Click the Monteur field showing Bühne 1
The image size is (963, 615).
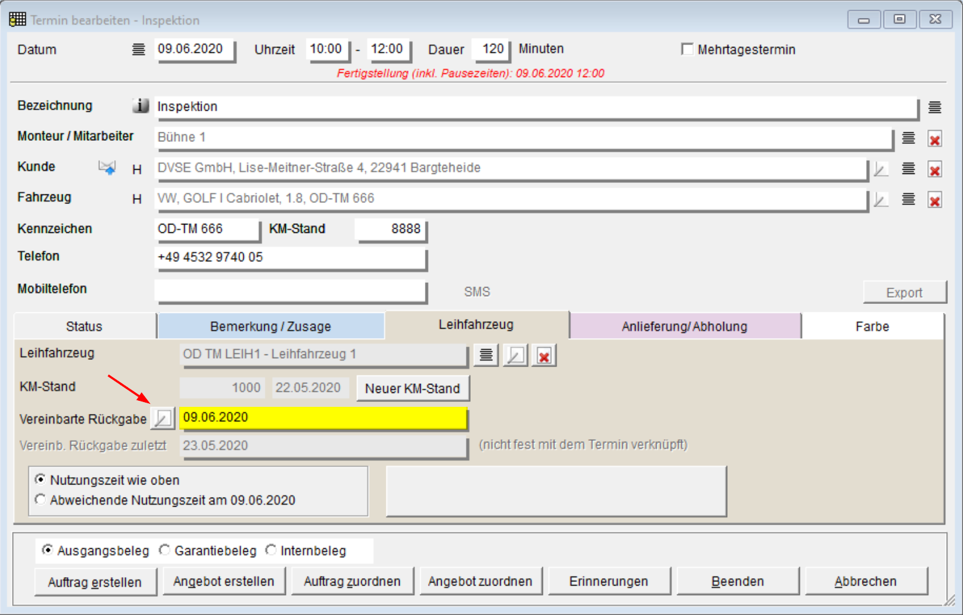pyautogui.click(x=524, y=138)
